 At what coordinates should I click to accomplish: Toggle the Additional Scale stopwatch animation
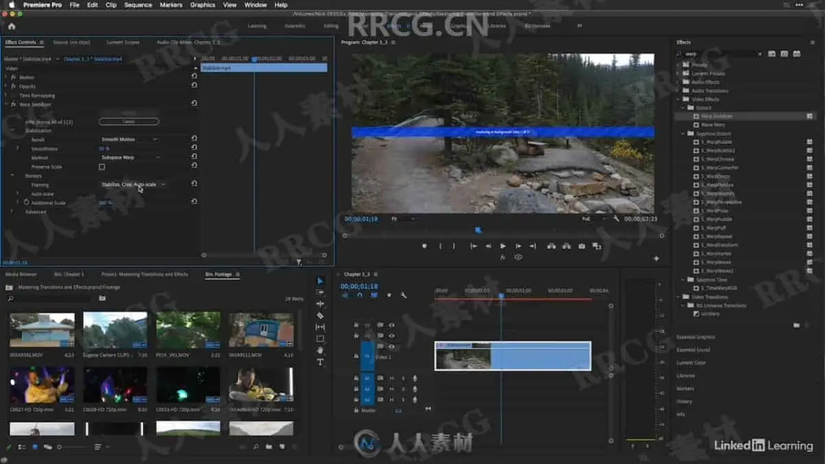click(x=26, y=203)
